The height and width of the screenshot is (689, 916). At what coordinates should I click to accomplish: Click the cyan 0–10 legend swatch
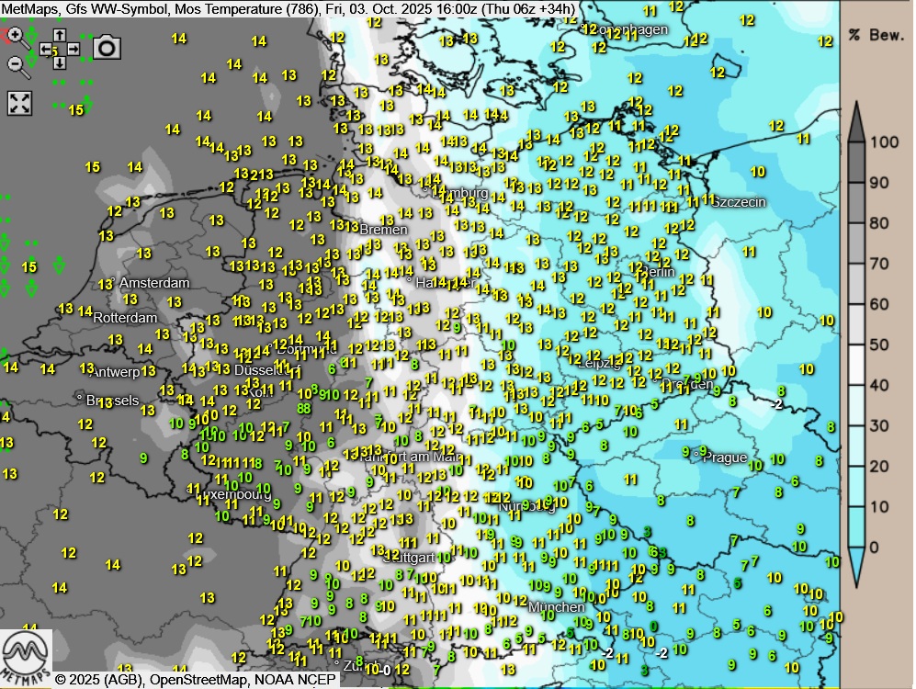pos(855,526)
